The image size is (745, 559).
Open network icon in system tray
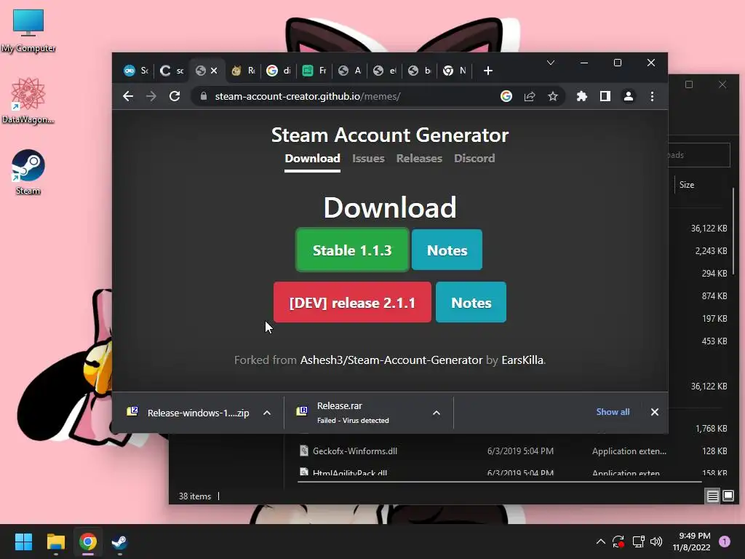[638, 542]
